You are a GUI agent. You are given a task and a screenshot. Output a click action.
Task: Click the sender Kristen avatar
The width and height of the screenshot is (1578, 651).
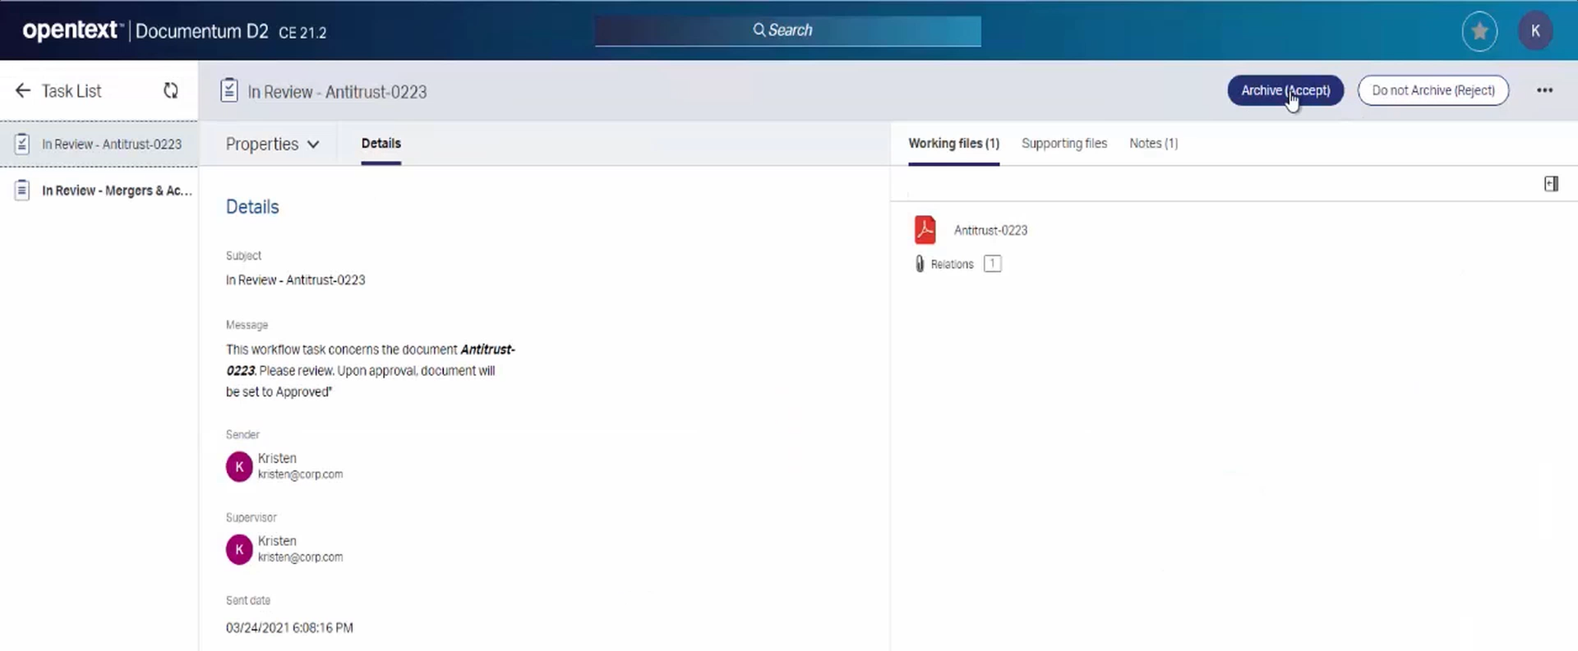click(x=239, y=466)
